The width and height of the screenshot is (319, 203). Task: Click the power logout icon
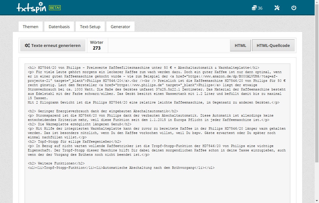tap(294, 8)
